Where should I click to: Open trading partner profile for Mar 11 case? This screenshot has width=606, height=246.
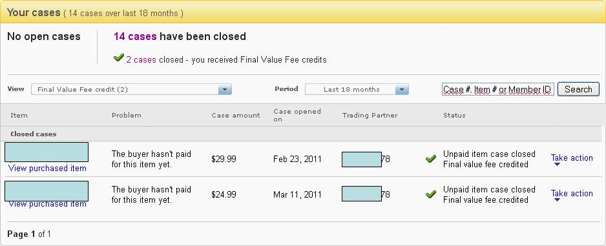(366, 194)
